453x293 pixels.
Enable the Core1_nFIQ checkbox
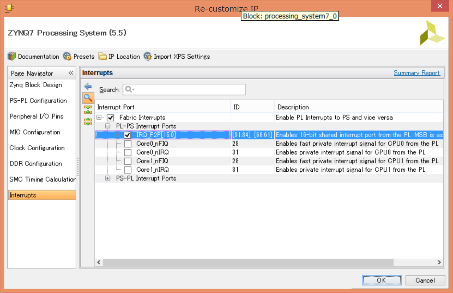click(128, 161)
